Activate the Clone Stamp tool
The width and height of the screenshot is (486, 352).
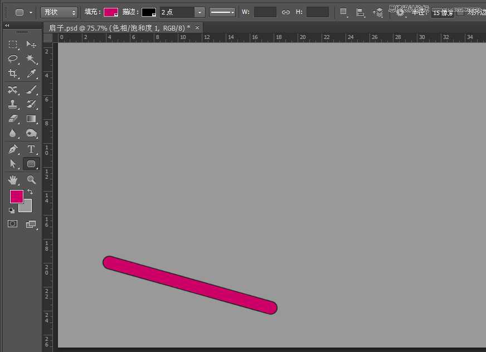pos(13,104)
